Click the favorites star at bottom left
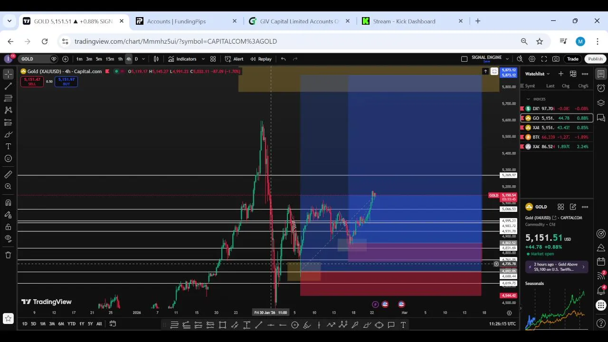 pyautogui.click(x=8, y=318)
